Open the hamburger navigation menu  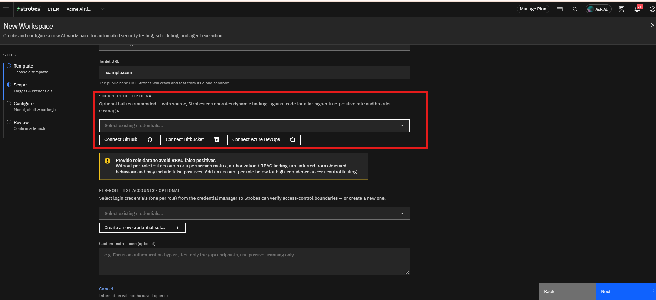[x=6, y=9]
